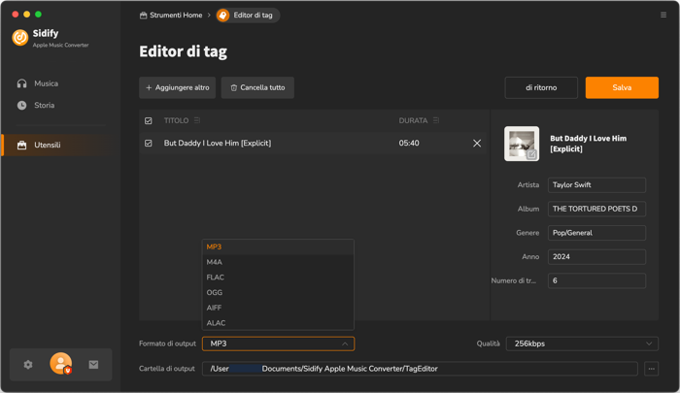Open Musica in the sidebar
The height and width of the screenshot is (393, 680).
46,83
